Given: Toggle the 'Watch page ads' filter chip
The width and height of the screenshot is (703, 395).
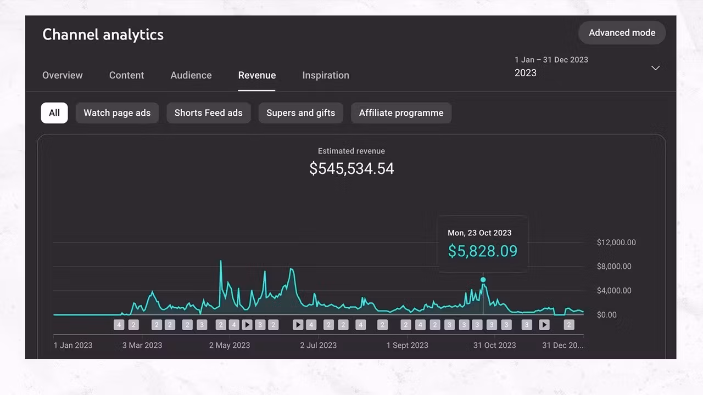Looking at the screenshot, I should [x=117, y=113].
